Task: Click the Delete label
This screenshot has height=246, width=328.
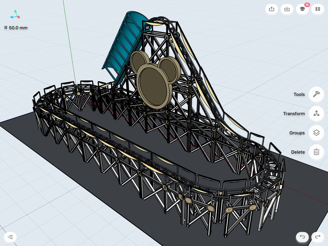Action: click(x=298, y=152)
